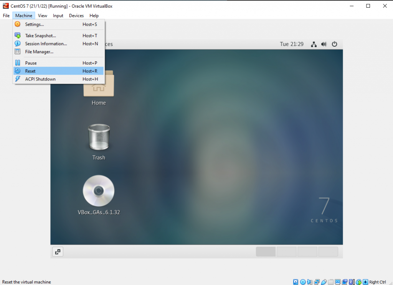Open the File menu
The height and width of the screenshot is (285, 393).
[6, 15]
